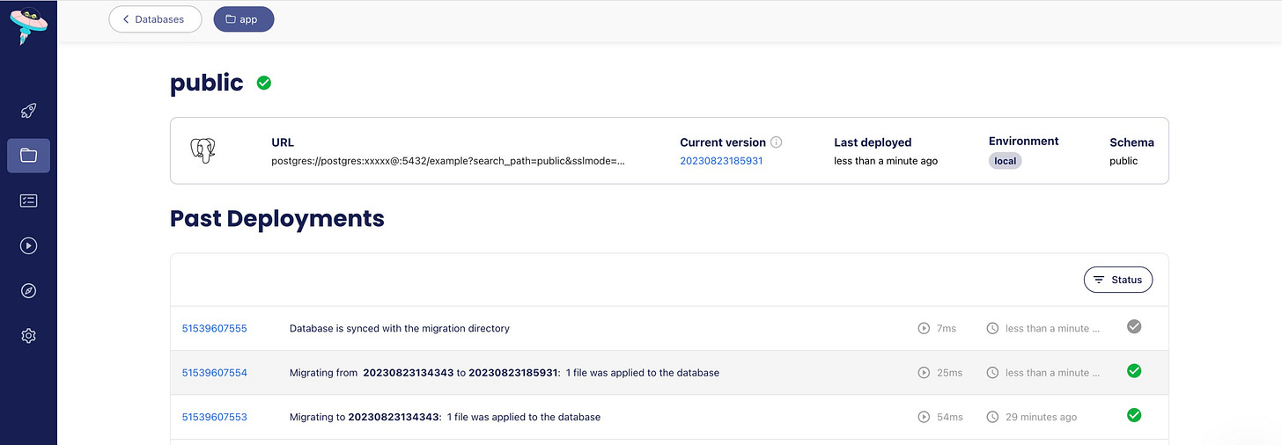Viewport: 1282px width, 445px height.
Task: Open the settings gear sidebar icon
Action: [28, 335]
